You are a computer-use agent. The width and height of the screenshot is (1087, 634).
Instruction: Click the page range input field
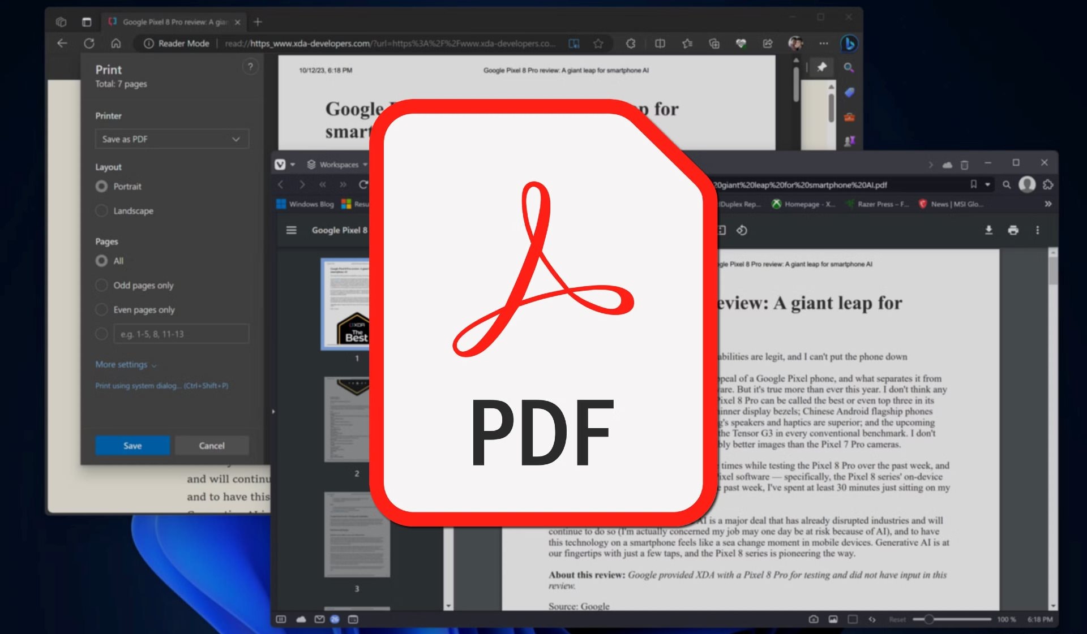[181, 334]
